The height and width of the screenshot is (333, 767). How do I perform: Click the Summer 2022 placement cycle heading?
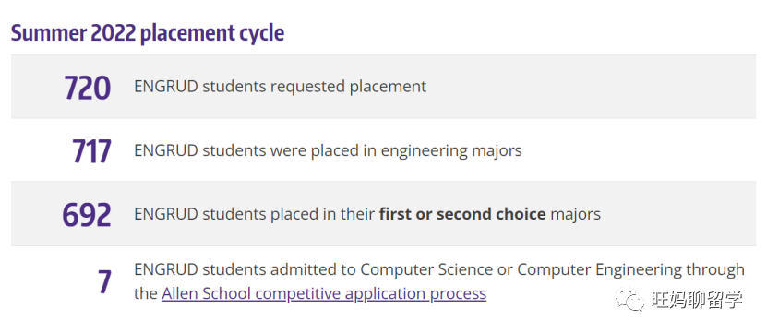pyautogui.click(x=148, y=33)
